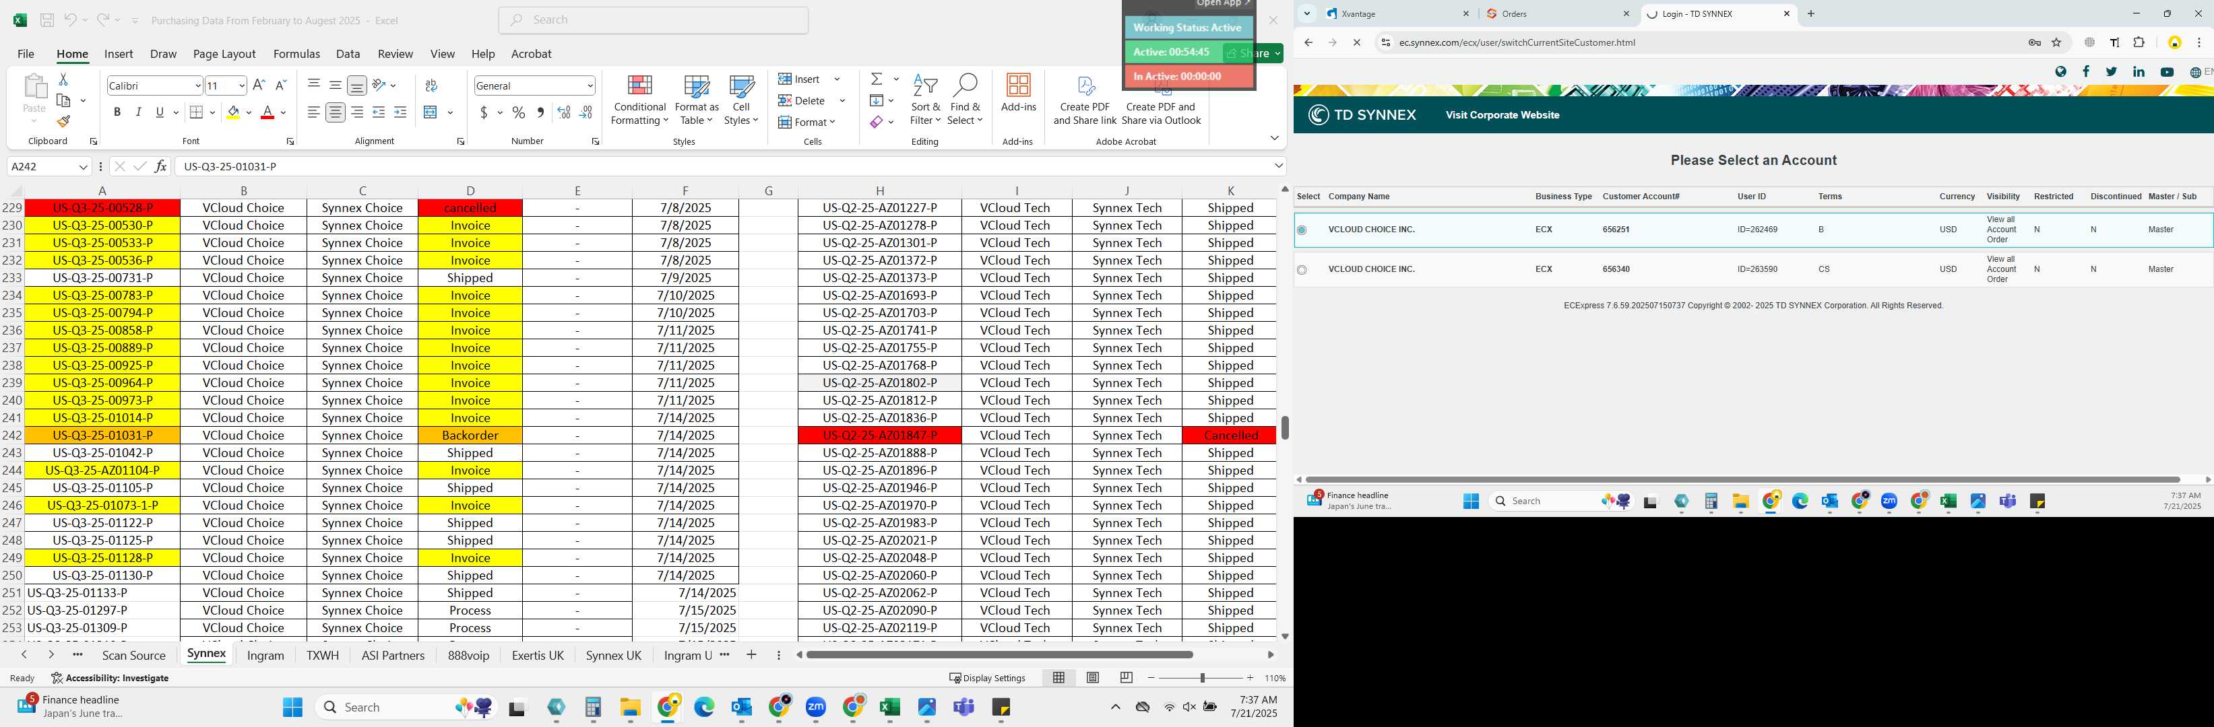Screen dimensions: 2214x727
Task: Bookmark page with star icon in Chrome
Action: (2057, 43)
